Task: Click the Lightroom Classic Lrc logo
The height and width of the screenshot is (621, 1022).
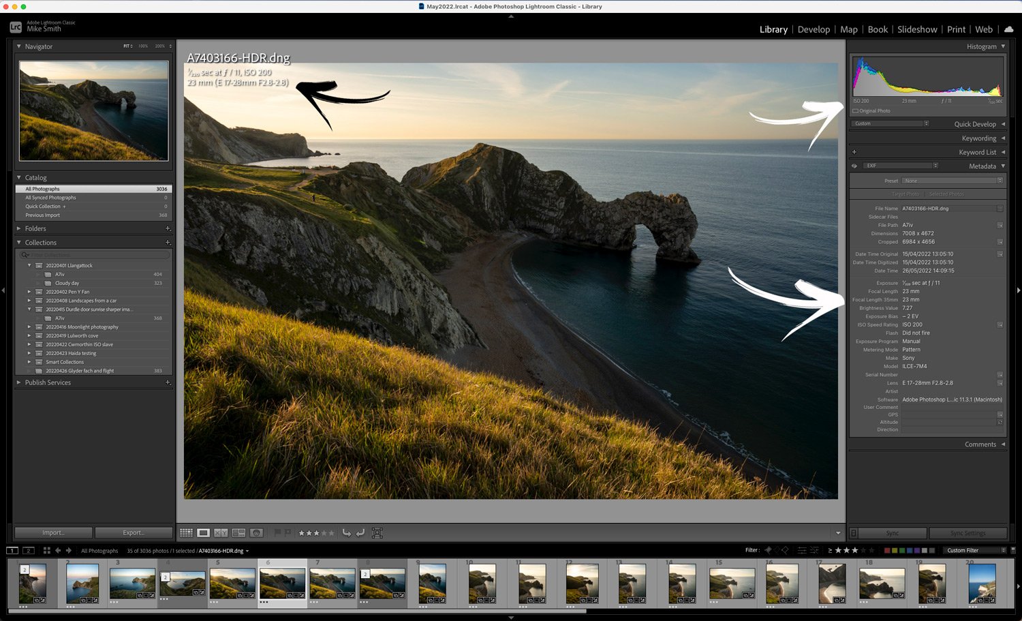Action: (x=16, y=27)
